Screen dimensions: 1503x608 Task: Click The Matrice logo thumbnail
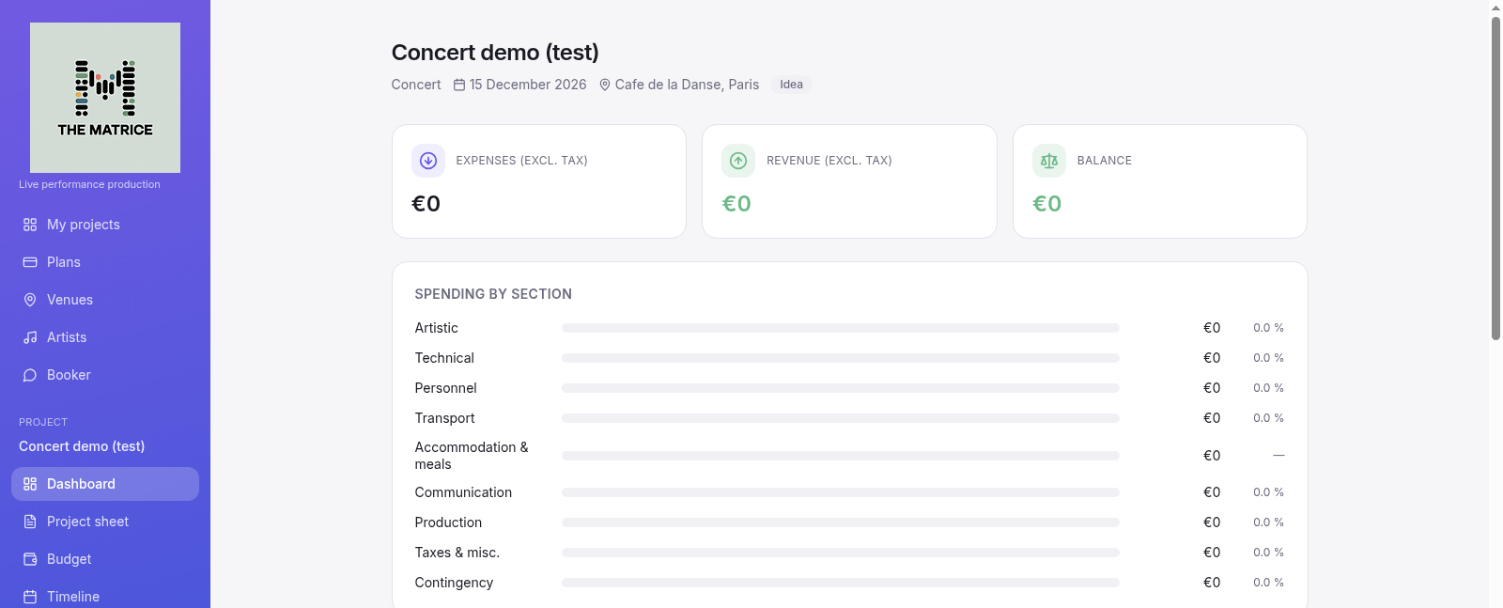click(x=105, y=98)
